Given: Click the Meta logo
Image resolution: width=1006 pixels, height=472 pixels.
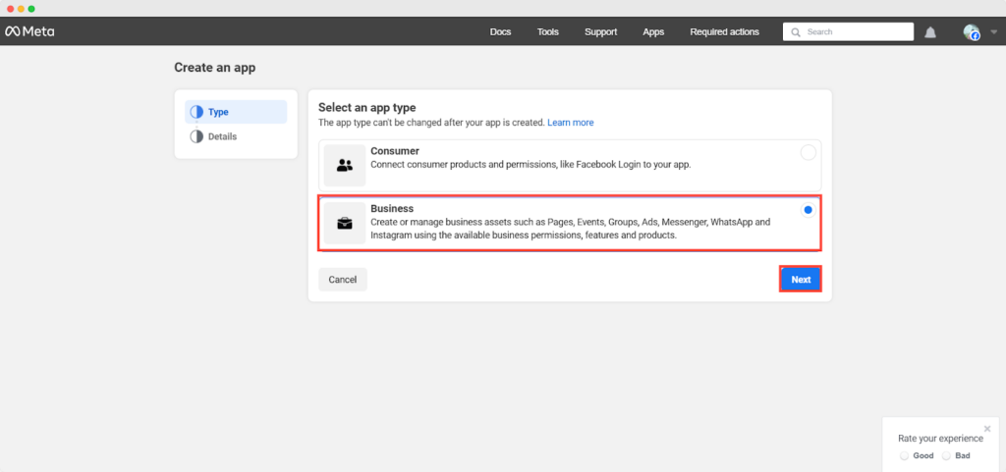Looking at the screenshot, I should (29, 31).
